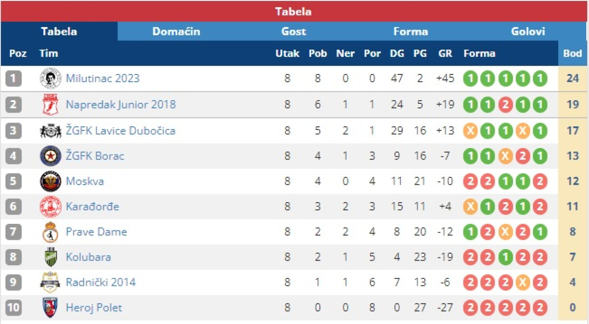This screenshot has height=324, width=589.
Task: Open the Napredak Junior 2018 team page
Action: click(121, 104)
